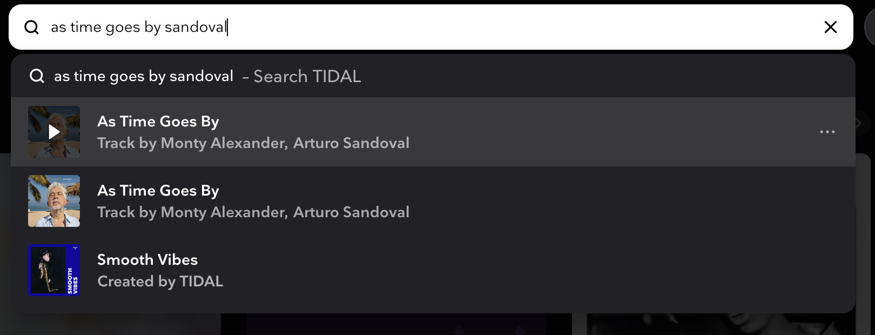The width and height of the screenshot is (875, 335).
Task: Click into the search text field
Action: 378,27
